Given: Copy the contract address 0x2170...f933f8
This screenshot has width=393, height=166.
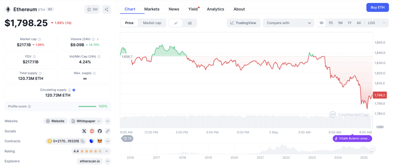Looking at the screenshot, I should coord(83,141).
